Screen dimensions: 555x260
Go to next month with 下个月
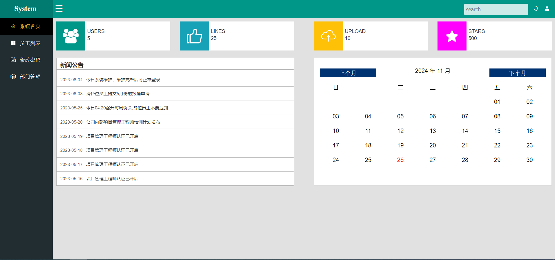pos(517,73)
